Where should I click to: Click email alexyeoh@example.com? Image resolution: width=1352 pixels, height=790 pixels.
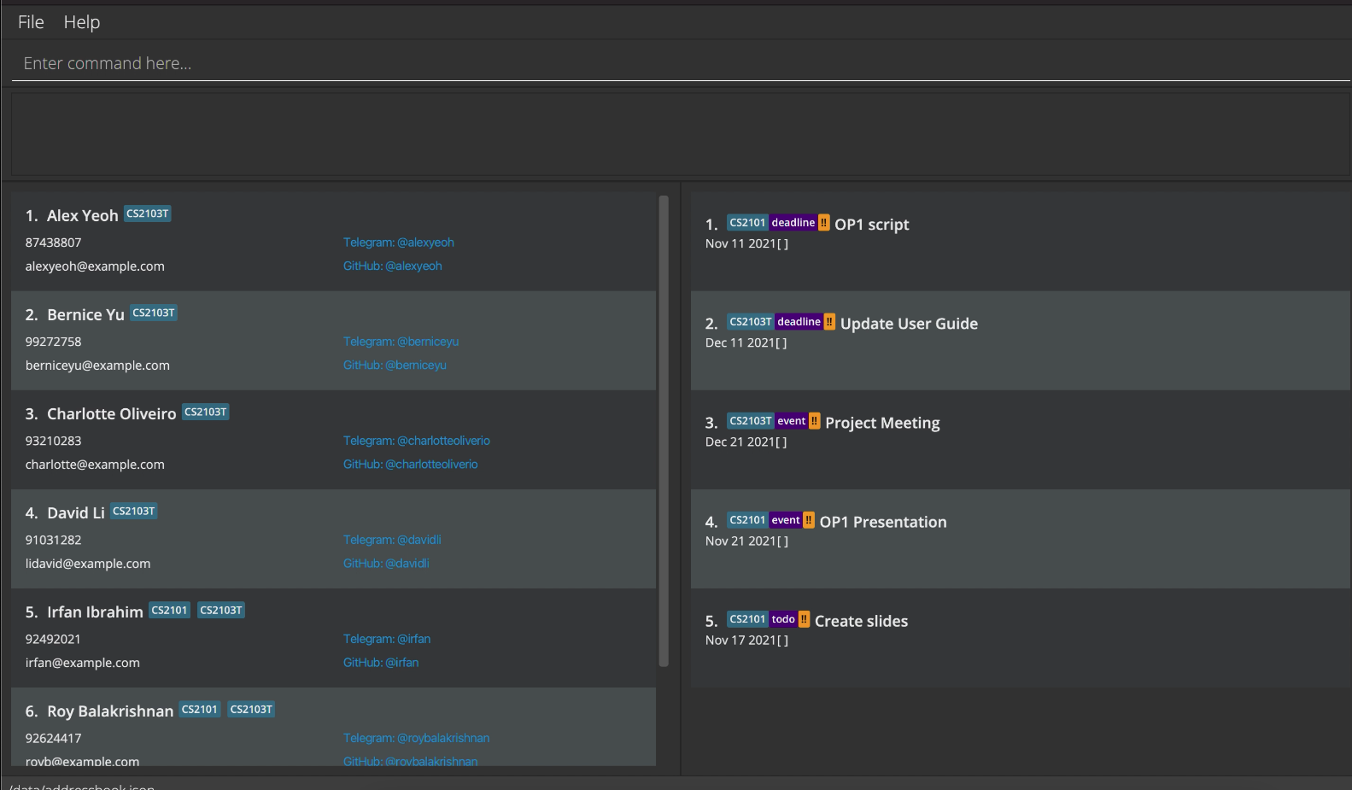click(95, 266)
